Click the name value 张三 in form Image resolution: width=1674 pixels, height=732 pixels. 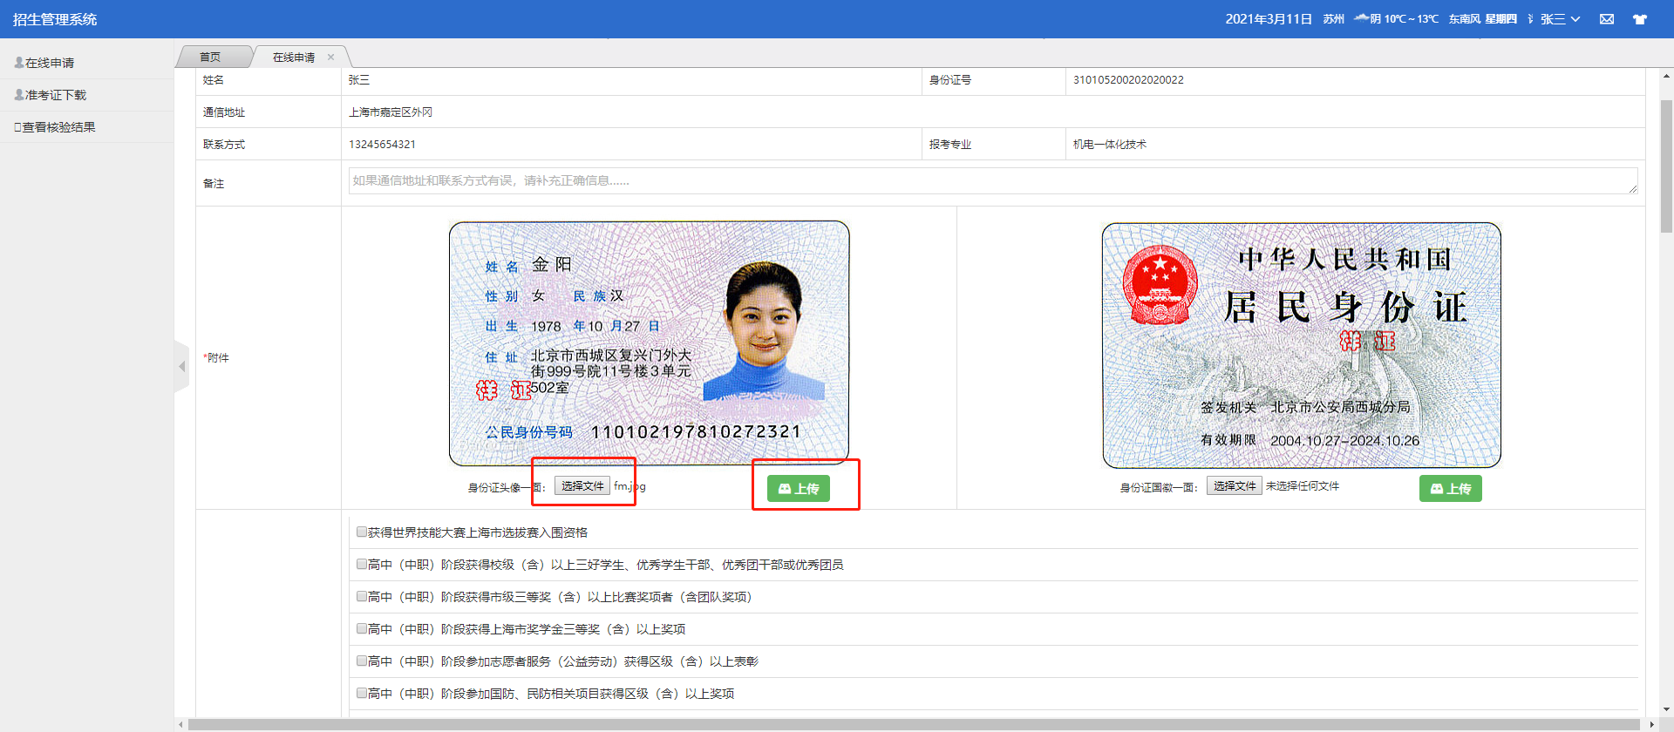359,79
